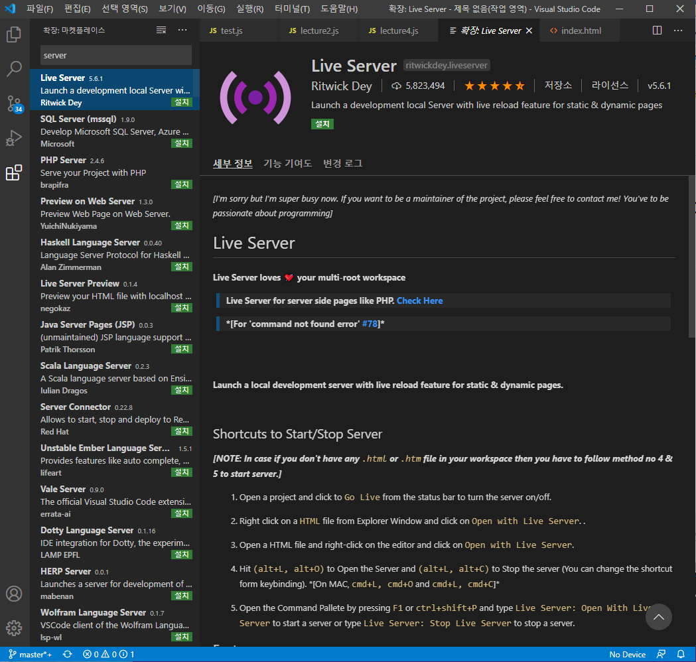Open the Manage gear icon
Screen dimensions: 696x662
(14, 628)
